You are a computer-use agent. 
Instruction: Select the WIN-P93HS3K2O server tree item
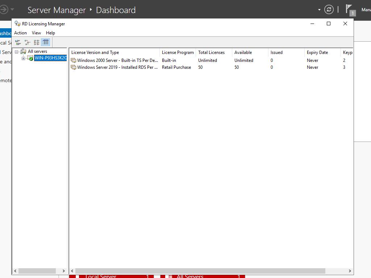click(x=50, y=58)
